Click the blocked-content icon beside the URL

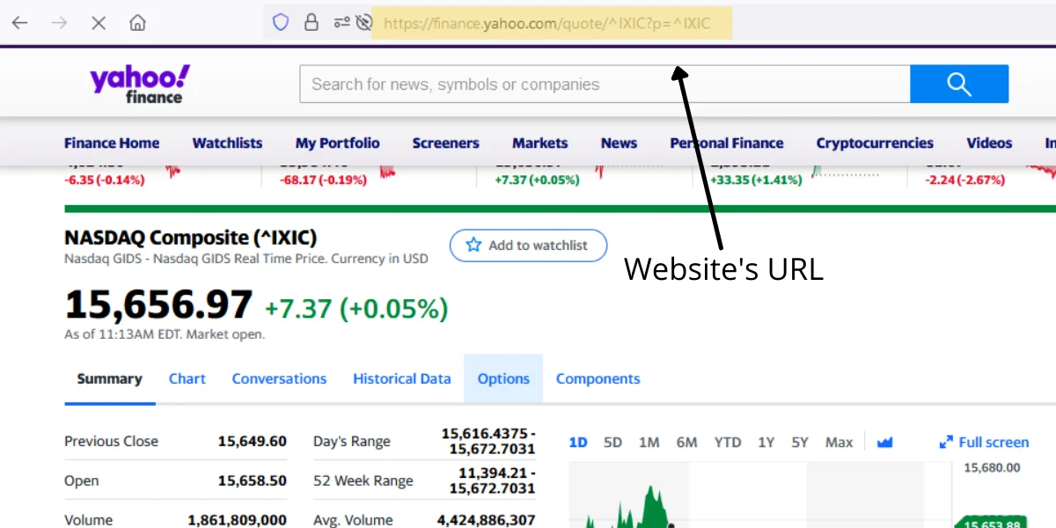[x=364, y=23]
